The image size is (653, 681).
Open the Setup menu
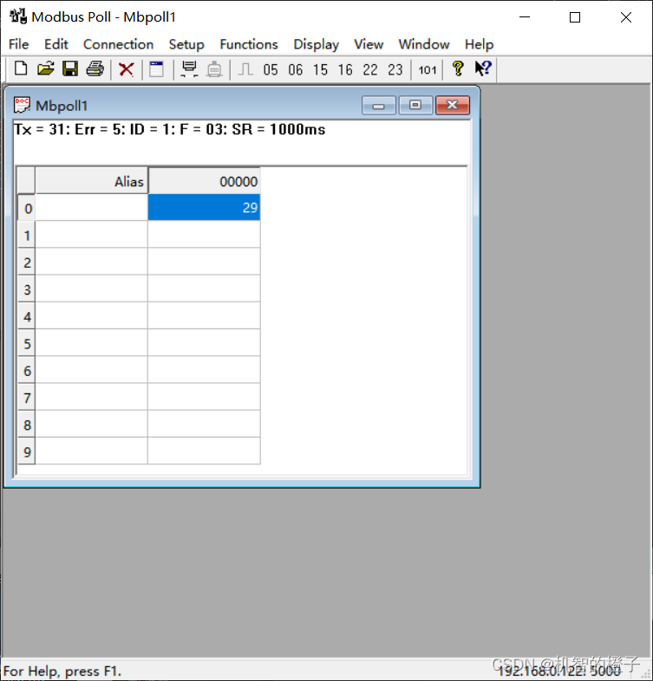pos(186,44)
